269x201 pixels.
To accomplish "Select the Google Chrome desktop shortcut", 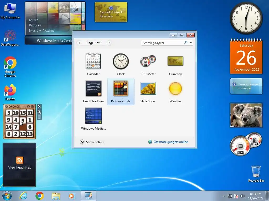I will pyautogui.click(x=10, y=67).
